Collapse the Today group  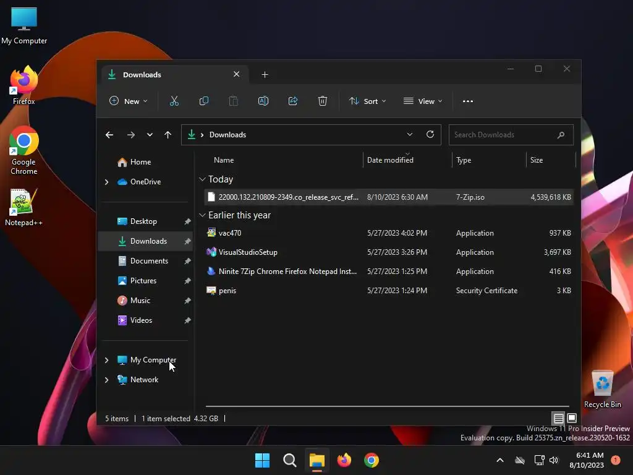coord(202,179)
